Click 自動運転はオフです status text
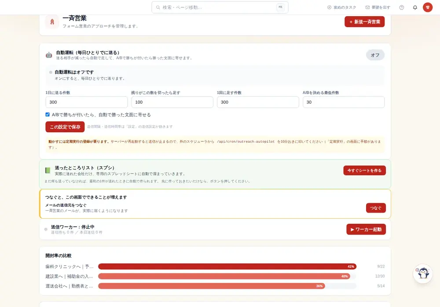 [x=74, y=72]
